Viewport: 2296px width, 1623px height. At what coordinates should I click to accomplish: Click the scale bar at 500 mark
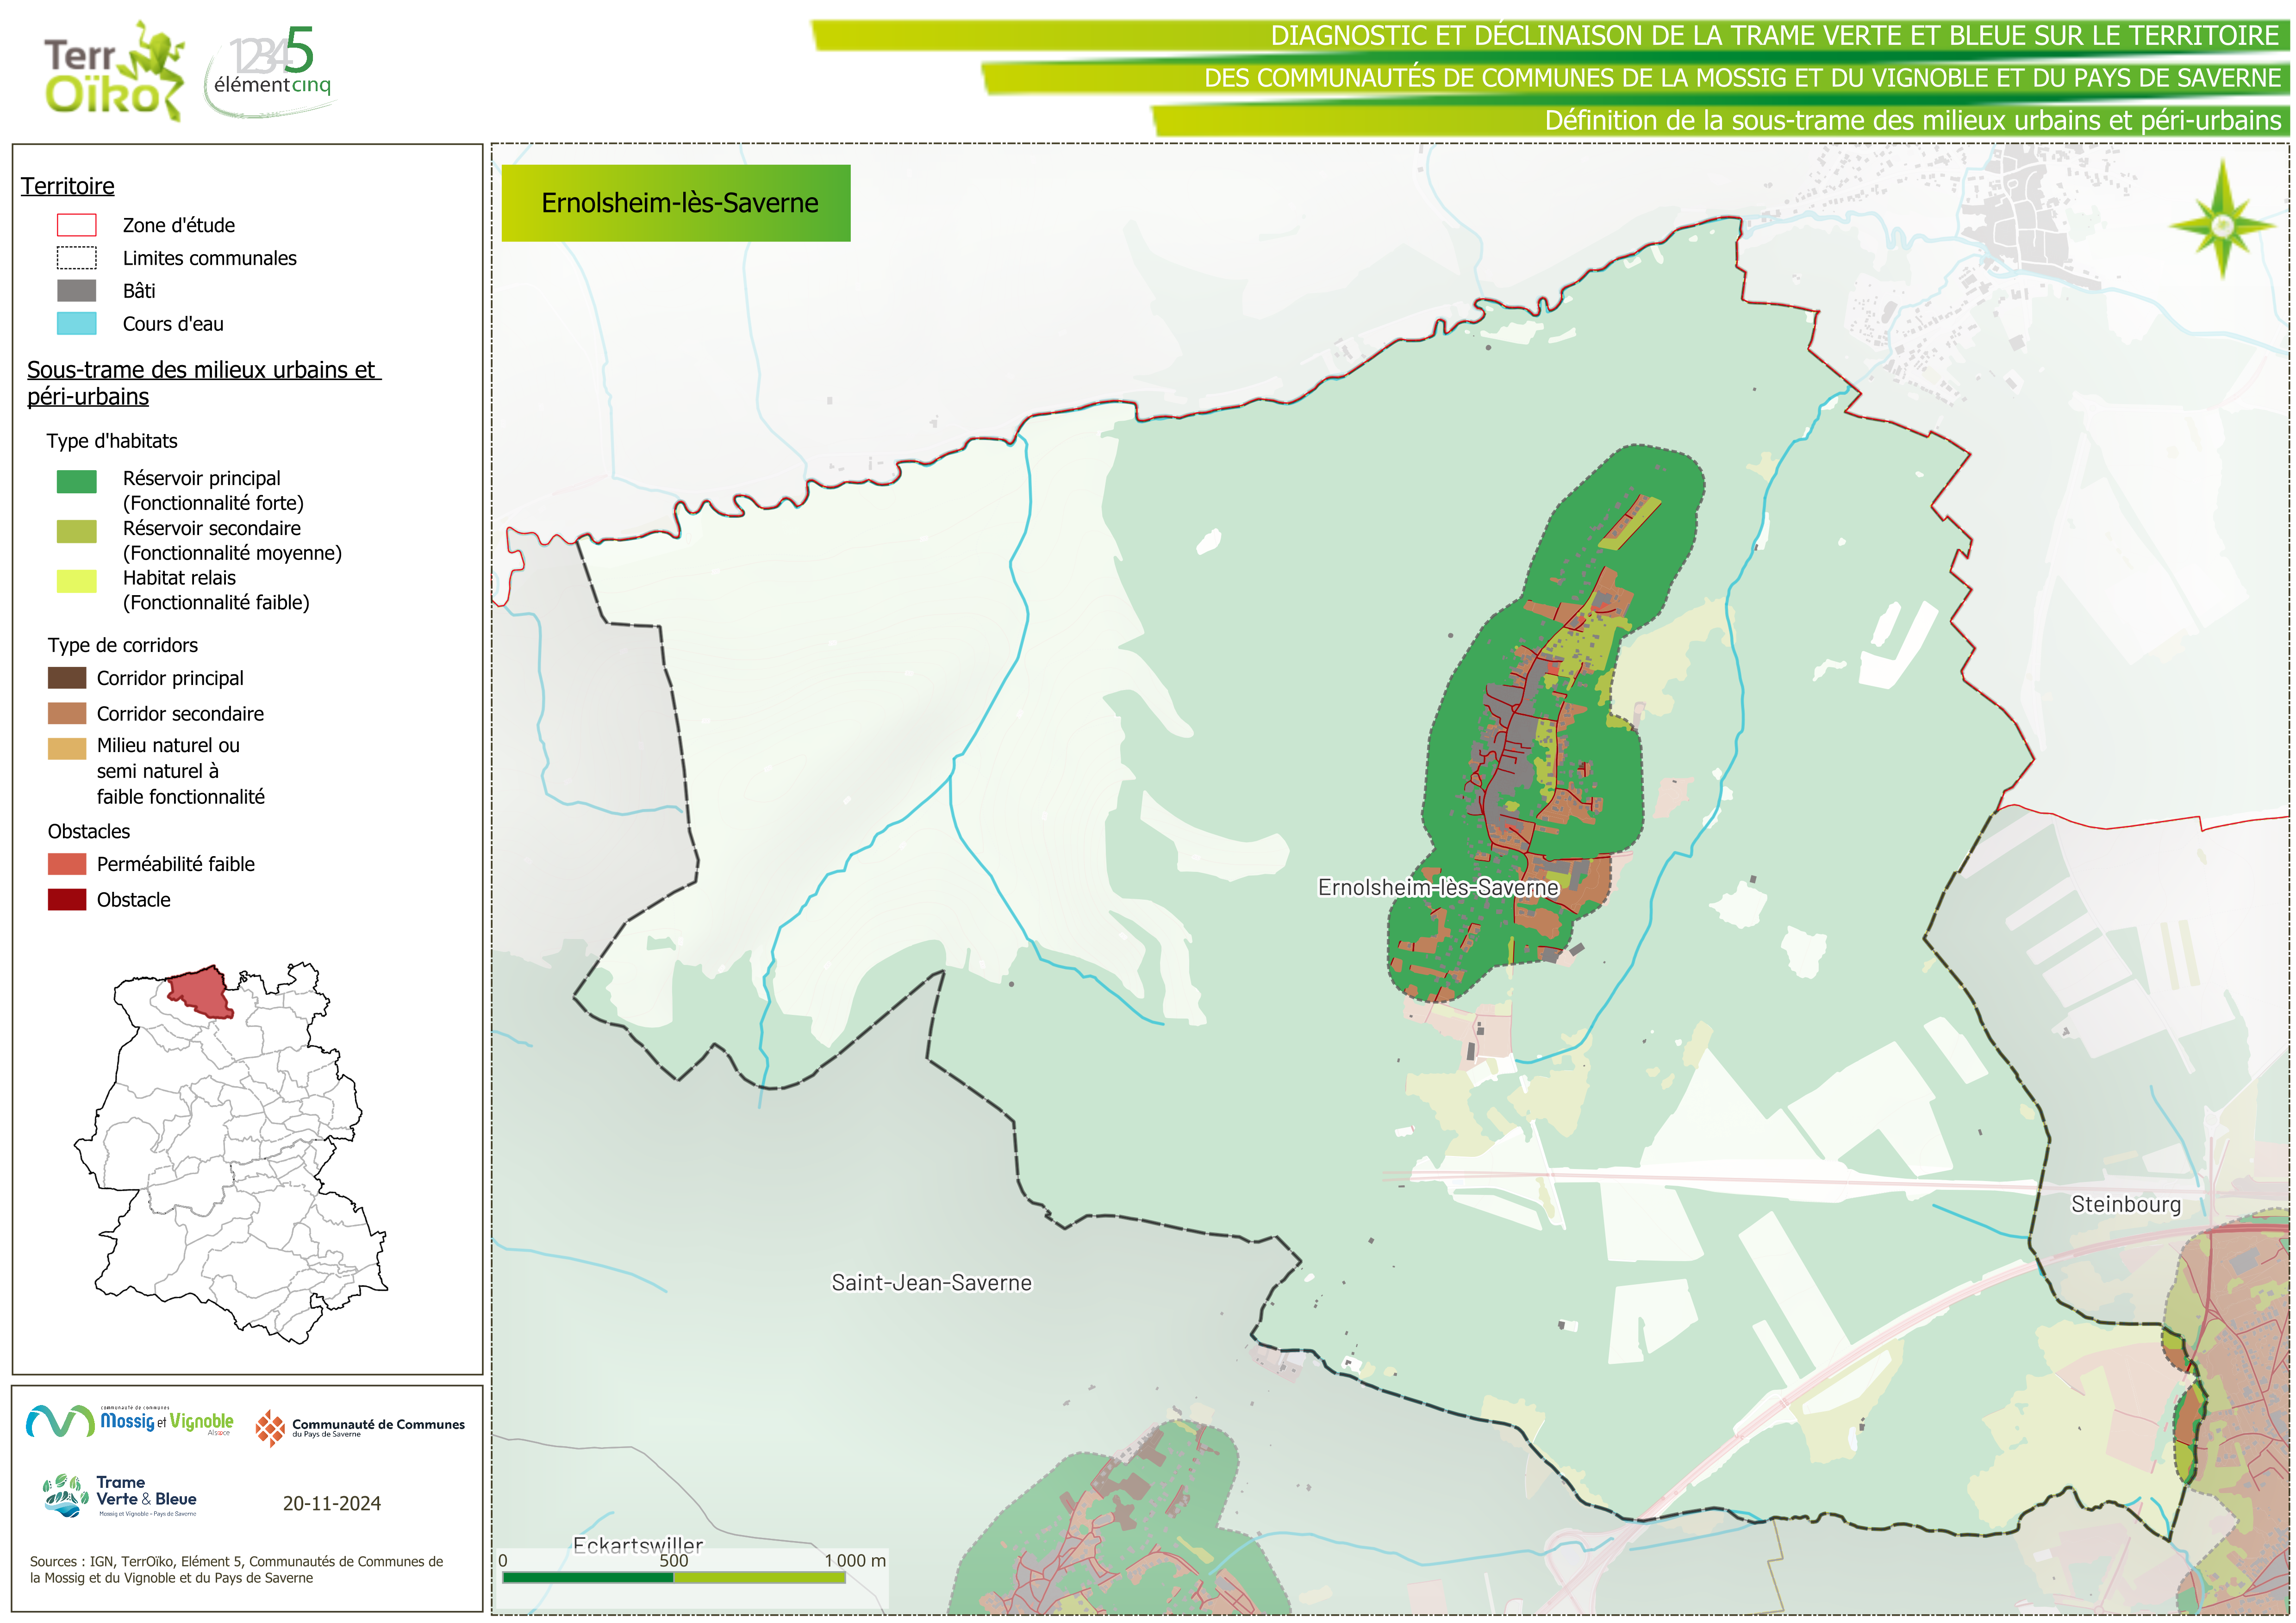coord(674,1577)
